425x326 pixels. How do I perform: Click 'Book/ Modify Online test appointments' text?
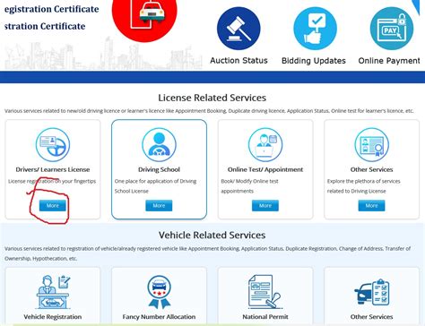coord(250,186)
